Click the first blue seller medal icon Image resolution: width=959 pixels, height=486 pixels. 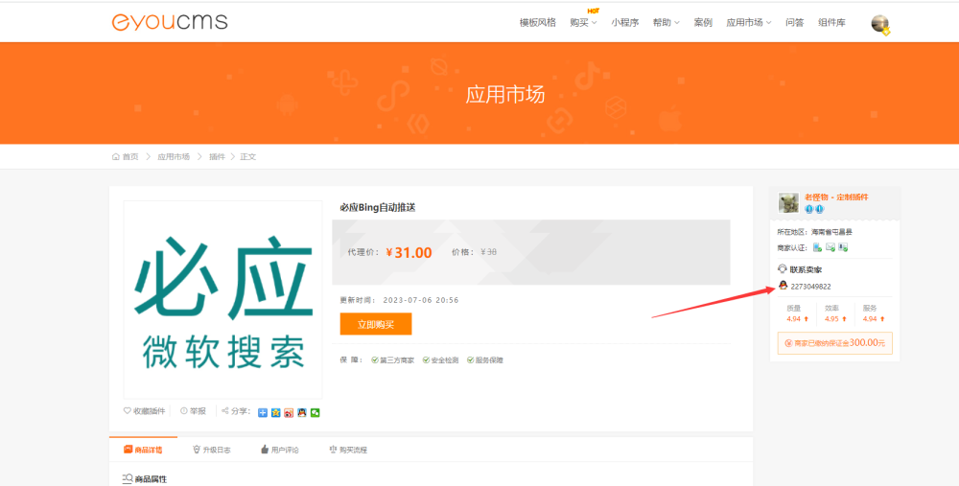point(809,209)
